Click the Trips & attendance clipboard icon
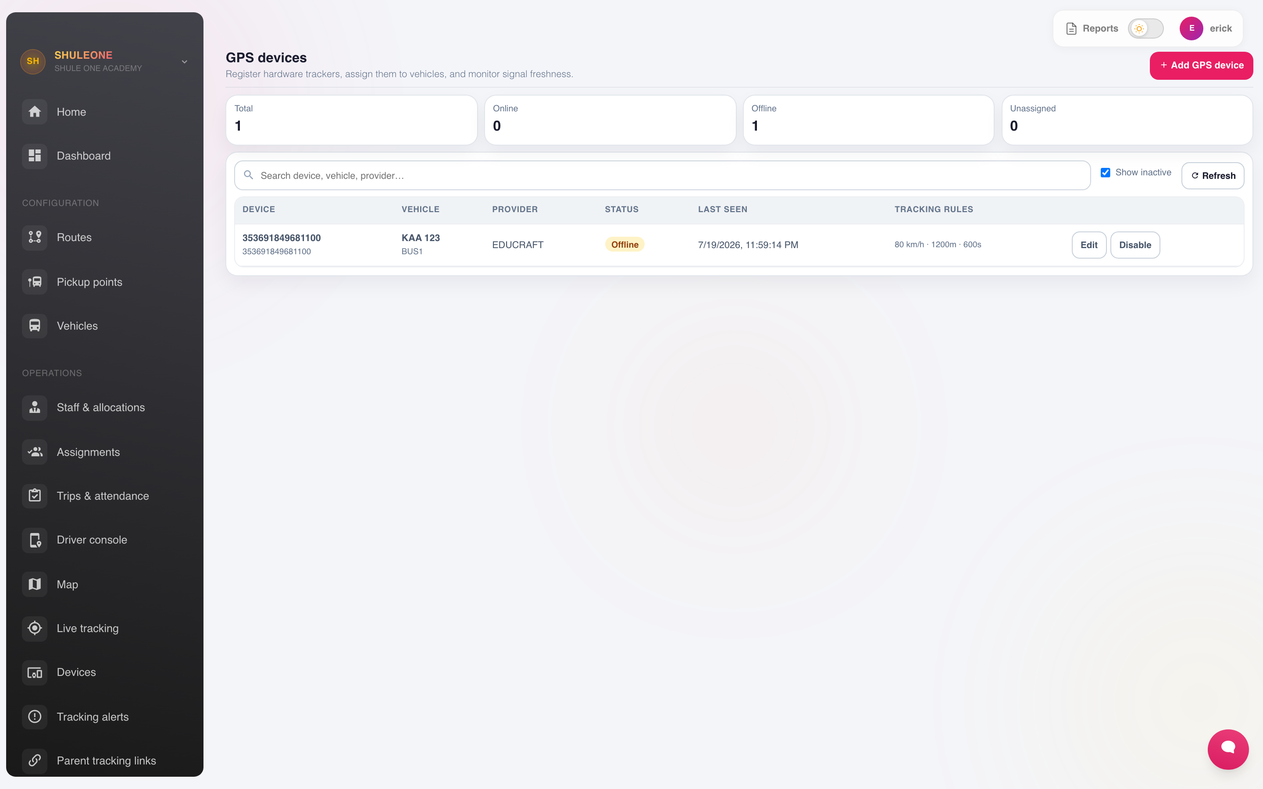The height and width of the screenshot is (789, 1263). coord(35,496)
